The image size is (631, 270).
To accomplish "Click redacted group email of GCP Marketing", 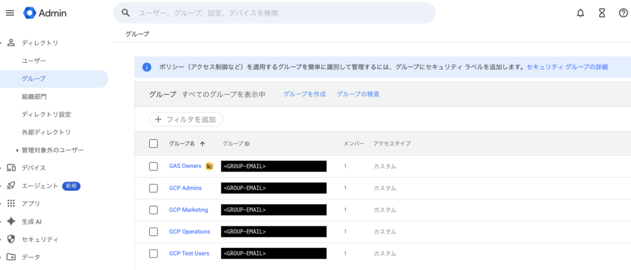I will [x=274, y=210].
